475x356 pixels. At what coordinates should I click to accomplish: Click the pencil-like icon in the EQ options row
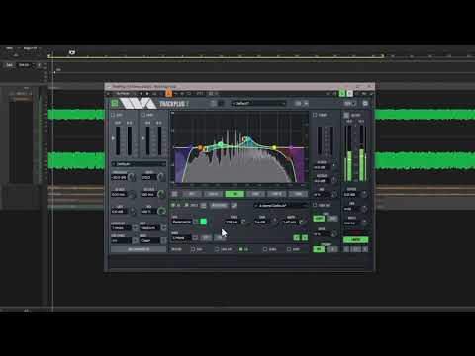(x=234, y=206)
